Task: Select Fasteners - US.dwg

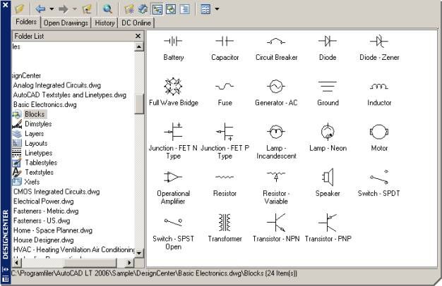Action: (42, 220)
